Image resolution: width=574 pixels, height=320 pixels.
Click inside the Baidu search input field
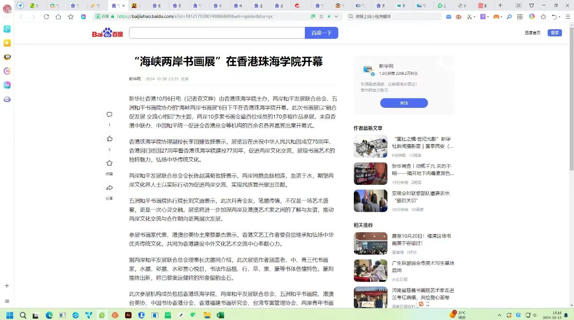[217, 33]
